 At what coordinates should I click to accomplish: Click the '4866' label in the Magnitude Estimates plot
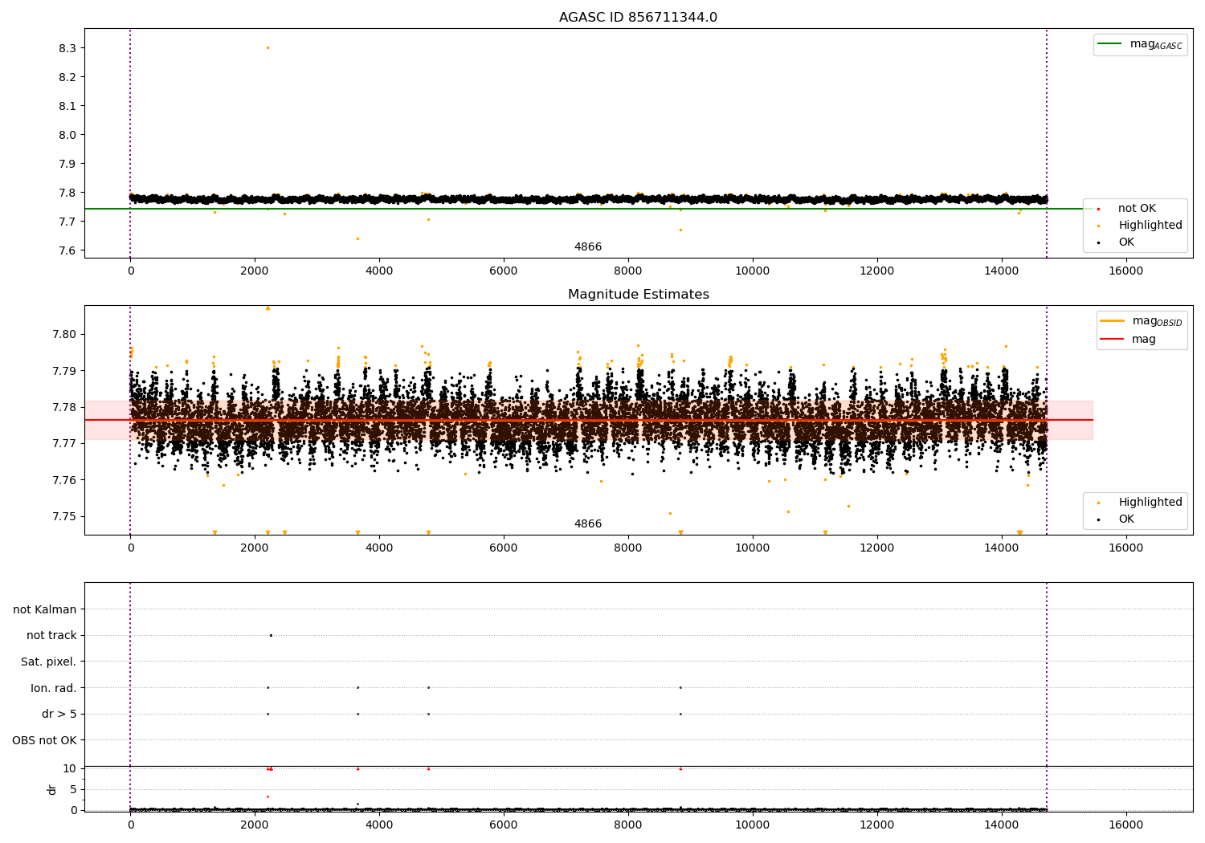pos(587,524)
